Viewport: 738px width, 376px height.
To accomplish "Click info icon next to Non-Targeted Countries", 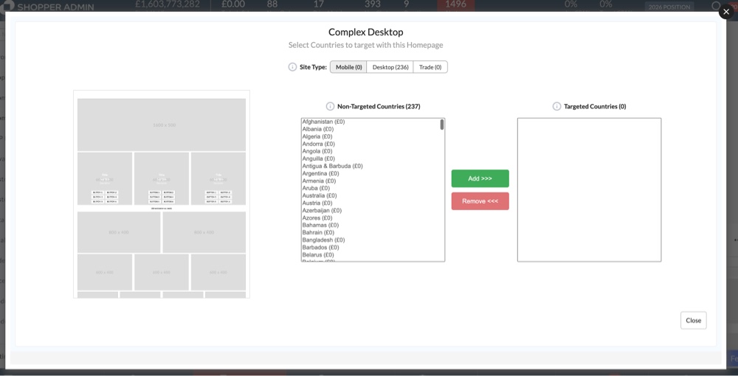I will click(x=330, y=106).
